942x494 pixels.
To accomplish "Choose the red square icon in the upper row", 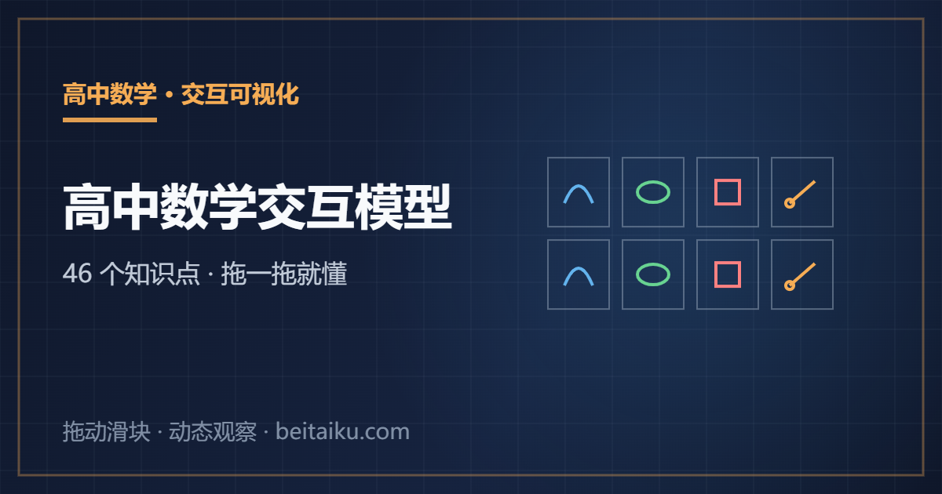I will [x=728, y=192].
